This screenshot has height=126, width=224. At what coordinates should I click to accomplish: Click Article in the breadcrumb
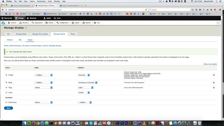coord(45,46)
